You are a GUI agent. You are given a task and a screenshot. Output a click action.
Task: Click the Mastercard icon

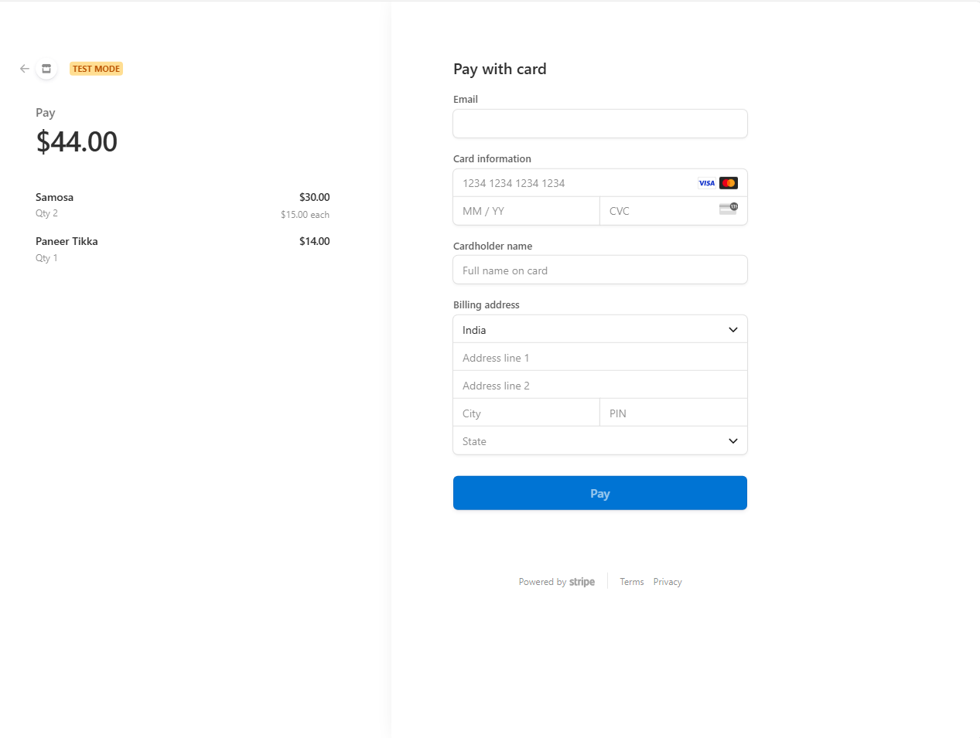(729, 183)
